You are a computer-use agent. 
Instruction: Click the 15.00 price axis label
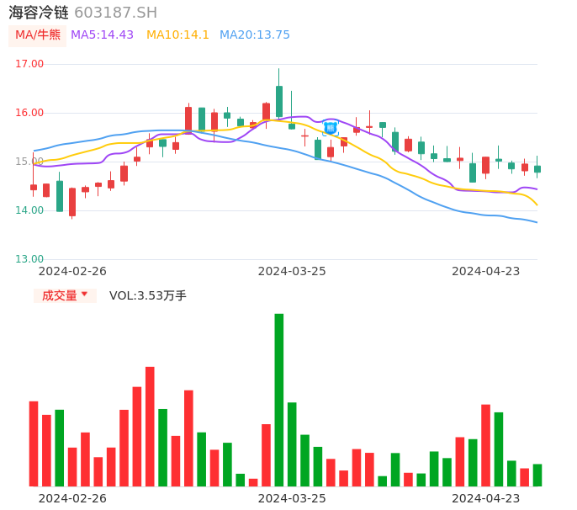pos(29,162)
